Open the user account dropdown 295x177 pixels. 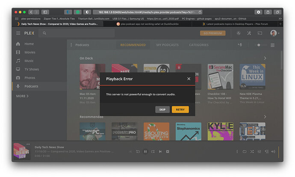(275, 33)
